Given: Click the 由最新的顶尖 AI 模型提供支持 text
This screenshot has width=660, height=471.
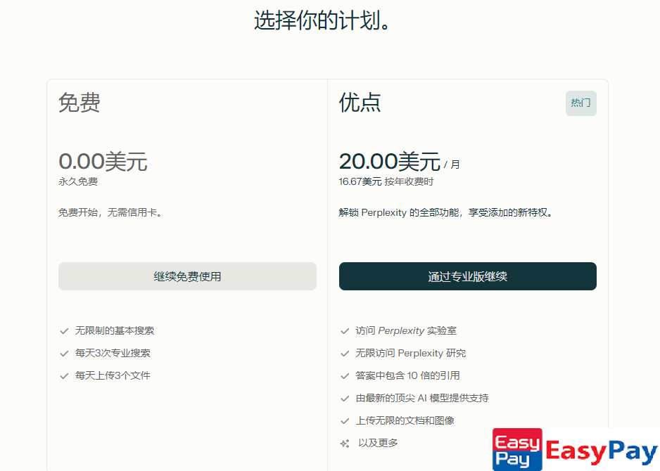Looking at the screenshot, I should (422, 398).
